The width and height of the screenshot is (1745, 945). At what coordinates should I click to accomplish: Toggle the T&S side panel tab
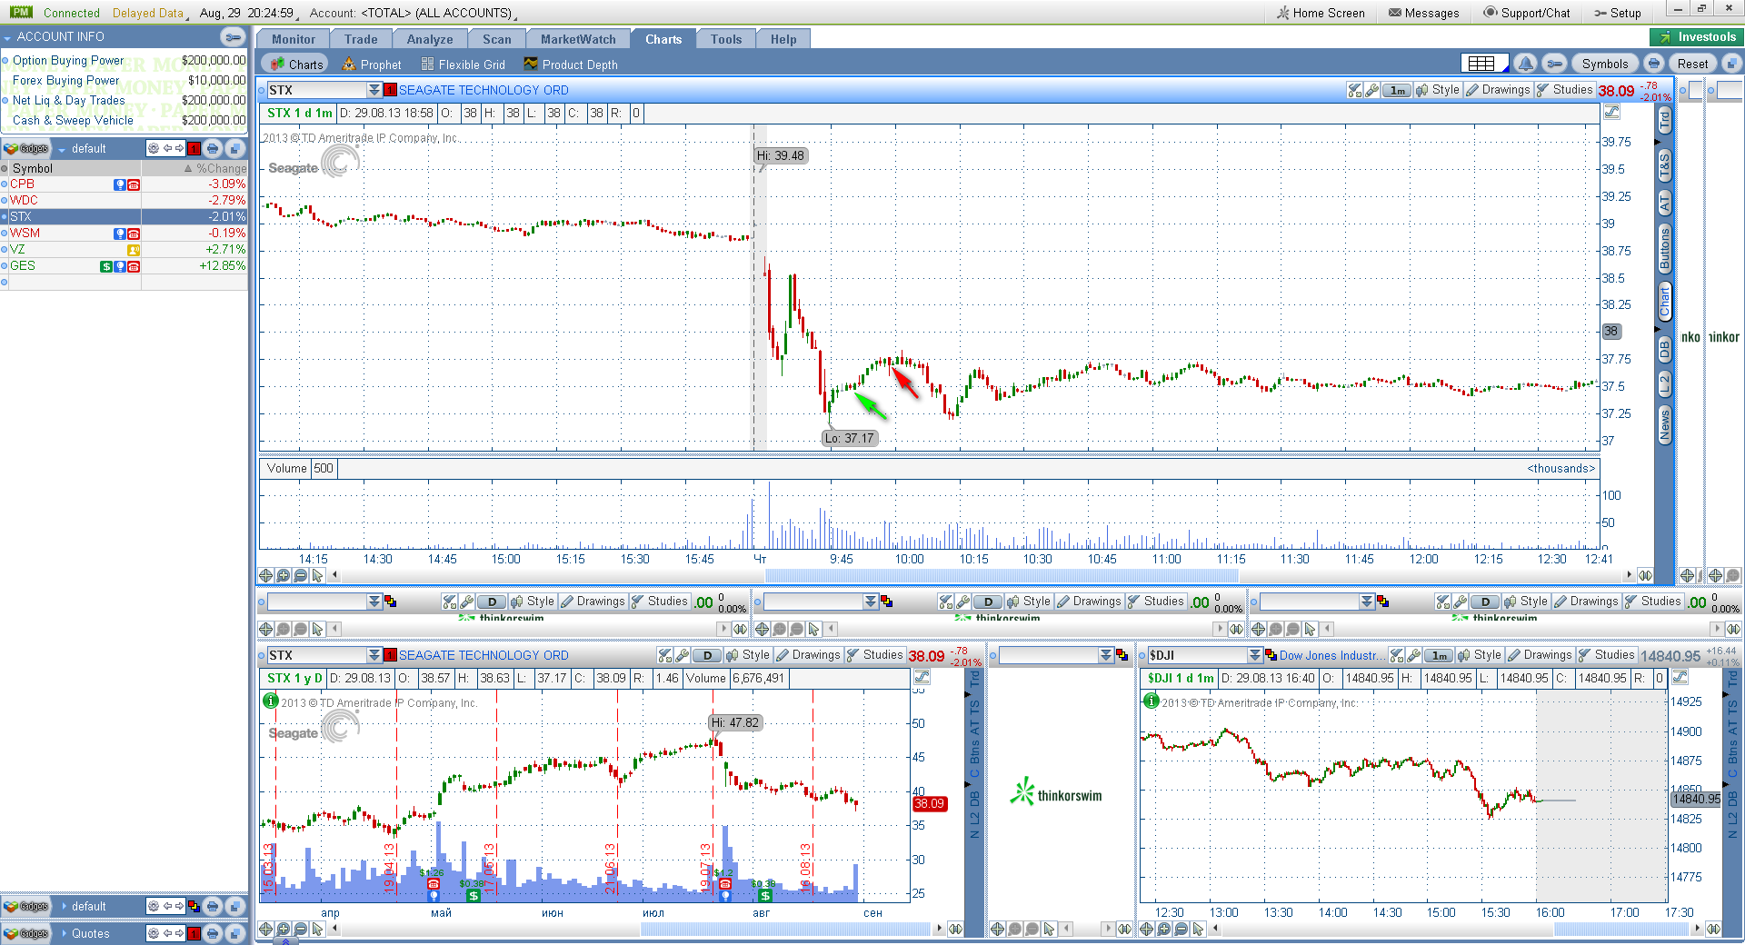click(1664, 165)
